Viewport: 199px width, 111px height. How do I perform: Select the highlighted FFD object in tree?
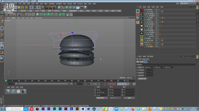tap(151, 46)
